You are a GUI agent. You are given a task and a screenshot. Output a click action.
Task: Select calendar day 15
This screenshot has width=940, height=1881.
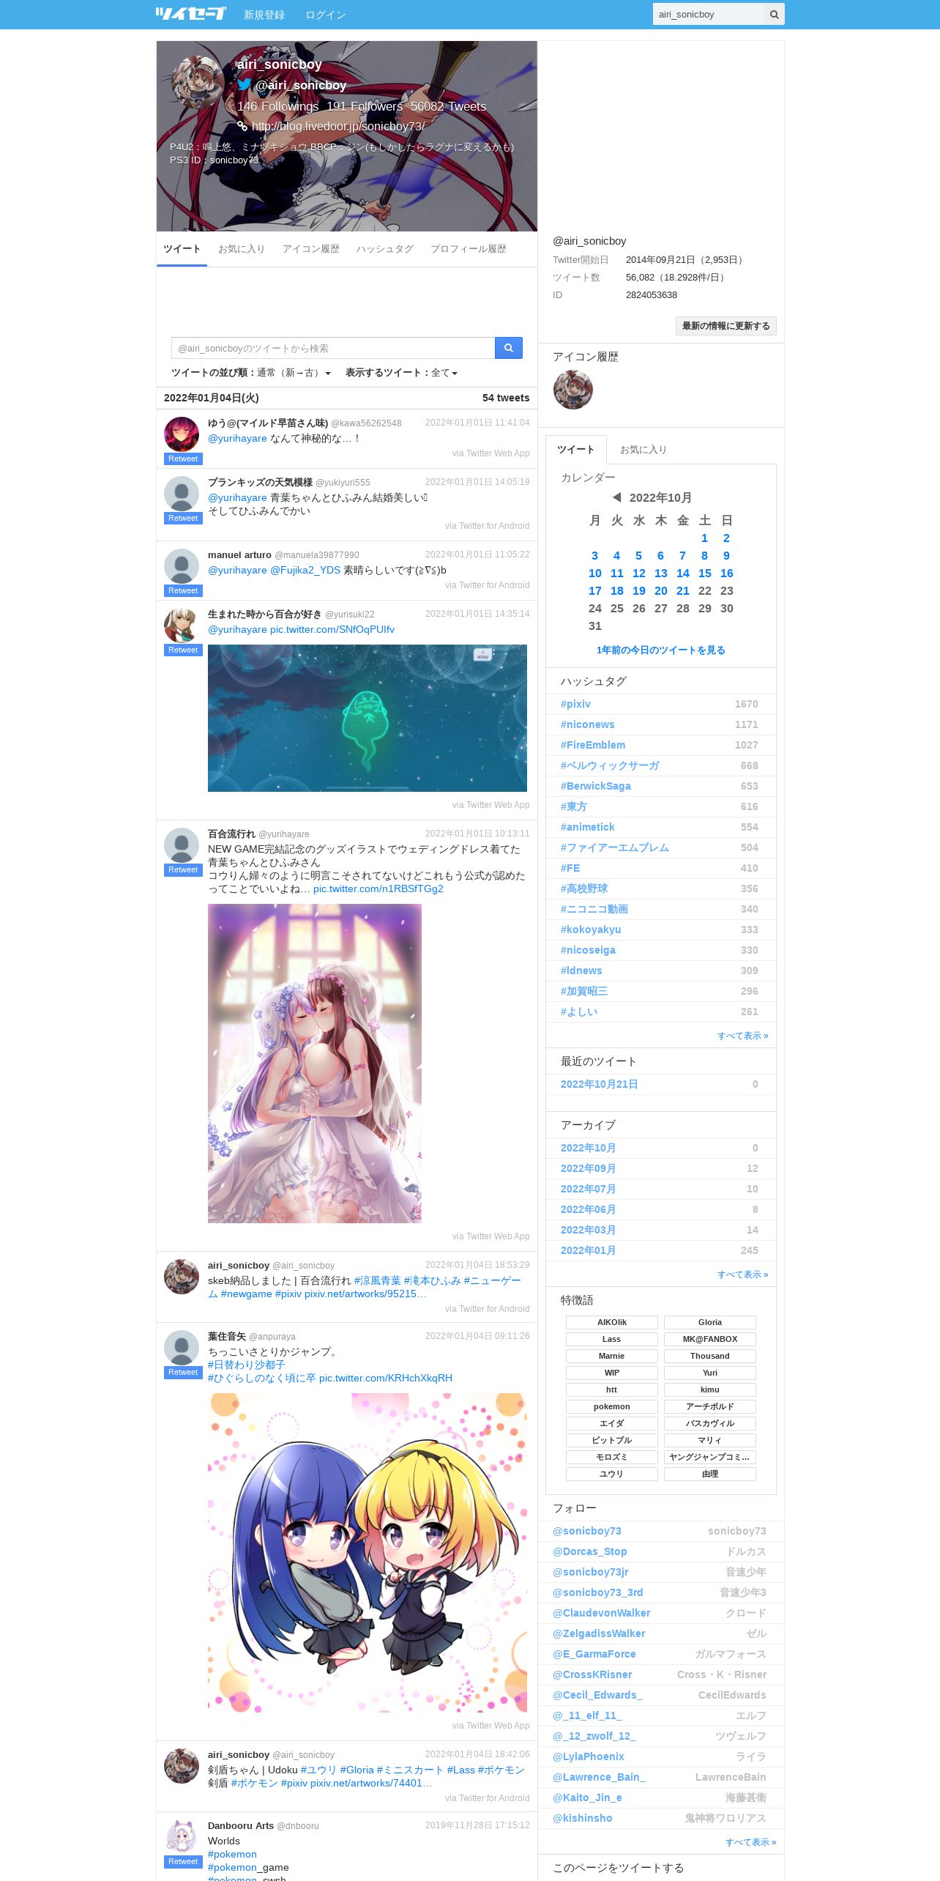click(705, 573)
